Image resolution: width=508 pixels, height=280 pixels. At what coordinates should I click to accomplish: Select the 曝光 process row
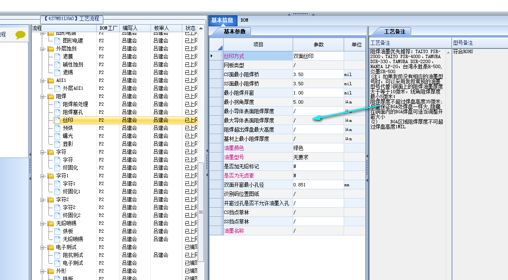(115, 136)
